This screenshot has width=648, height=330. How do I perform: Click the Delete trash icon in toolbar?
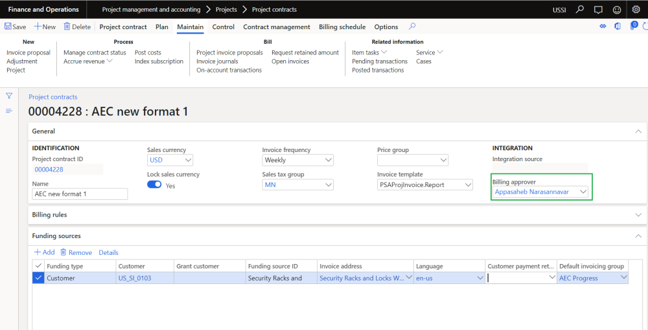(x=67, y=27)
